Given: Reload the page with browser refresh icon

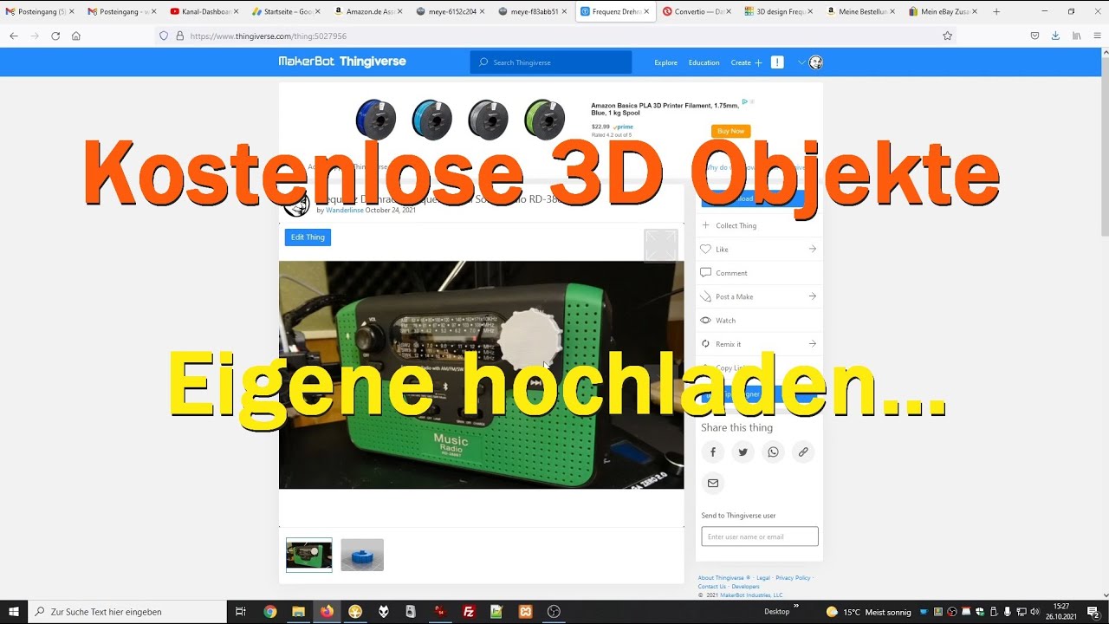Looking at the screenshot, I should (x=55, y=36).
